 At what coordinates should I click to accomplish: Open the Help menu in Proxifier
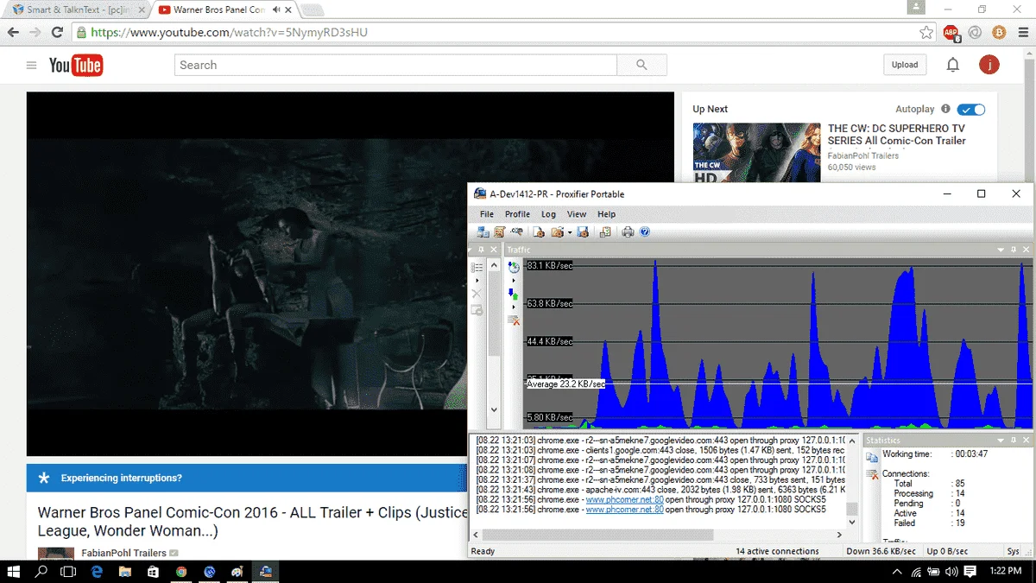(607, 214)
